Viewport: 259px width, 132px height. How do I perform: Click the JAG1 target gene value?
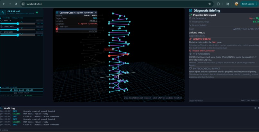[95, 18]
